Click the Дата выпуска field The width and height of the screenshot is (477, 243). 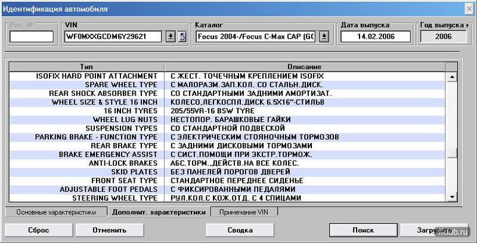[376, 37]
